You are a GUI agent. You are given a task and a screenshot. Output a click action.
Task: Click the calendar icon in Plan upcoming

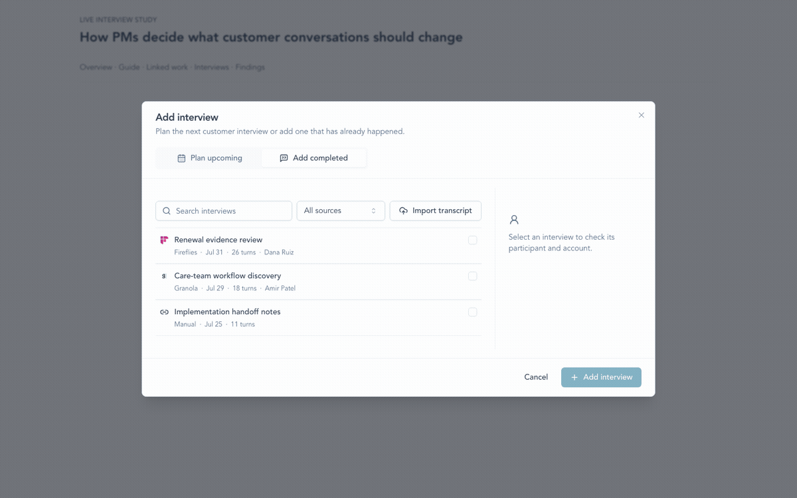181,158
